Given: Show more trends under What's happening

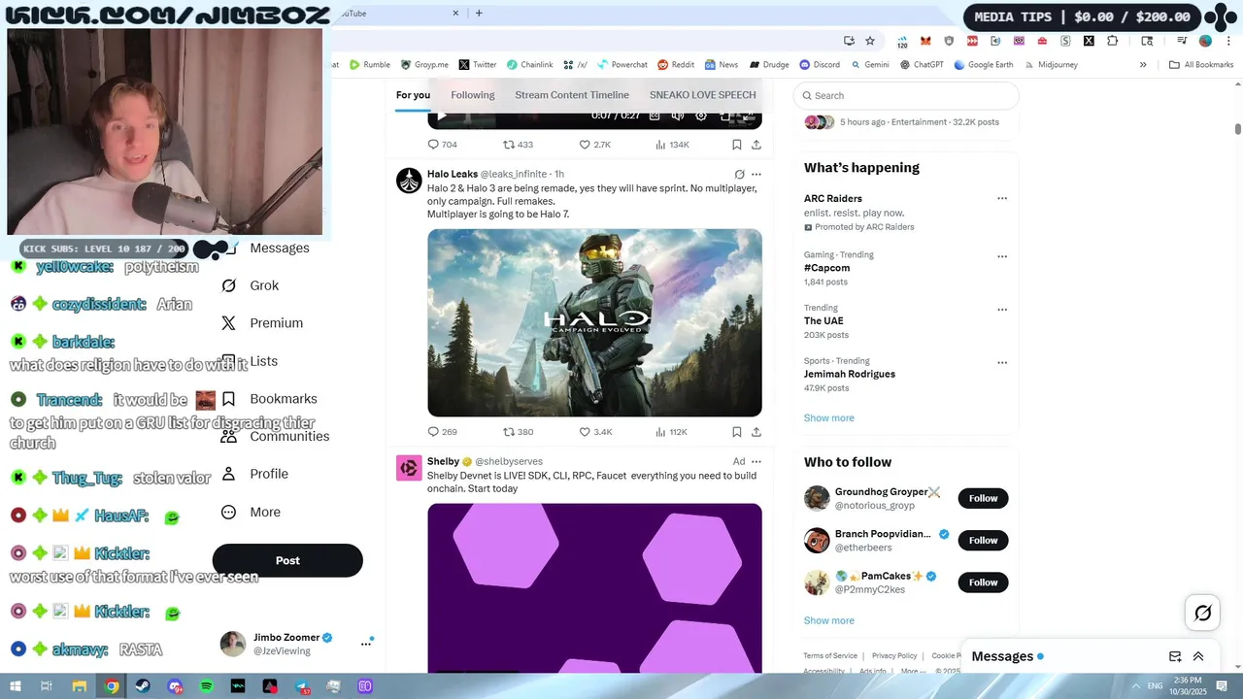Looking at the screenshot, I should pyautogui.click(x=829, y=417).
